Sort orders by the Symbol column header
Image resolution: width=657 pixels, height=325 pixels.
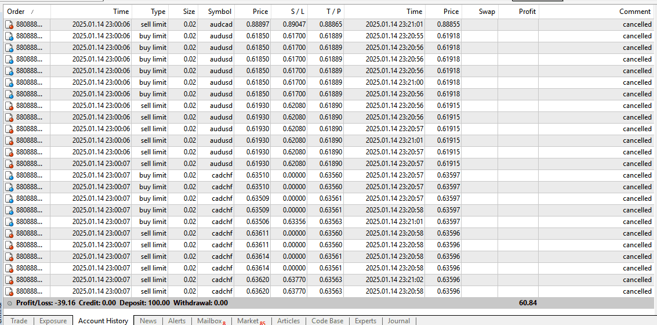(x=219, y=12)
